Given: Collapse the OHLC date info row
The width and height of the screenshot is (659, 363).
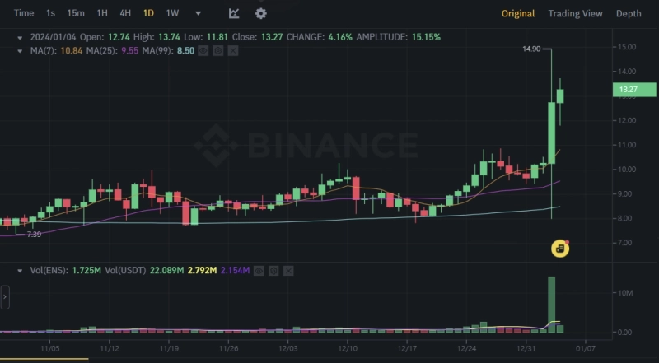Looking at the screenshot, I should point(21,37).
